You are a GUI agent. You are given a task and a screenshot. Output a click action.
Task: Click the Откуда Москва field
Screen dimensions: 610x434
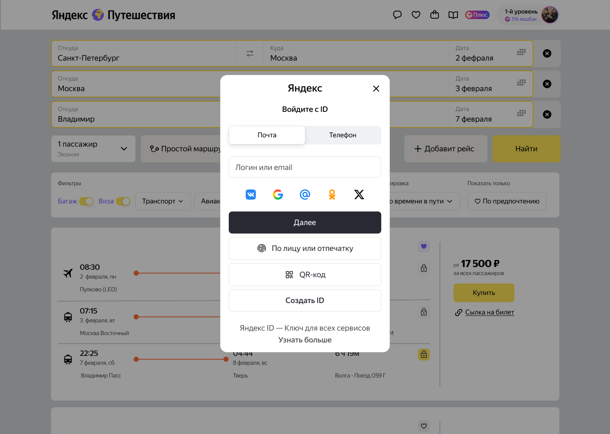point(136,84)
